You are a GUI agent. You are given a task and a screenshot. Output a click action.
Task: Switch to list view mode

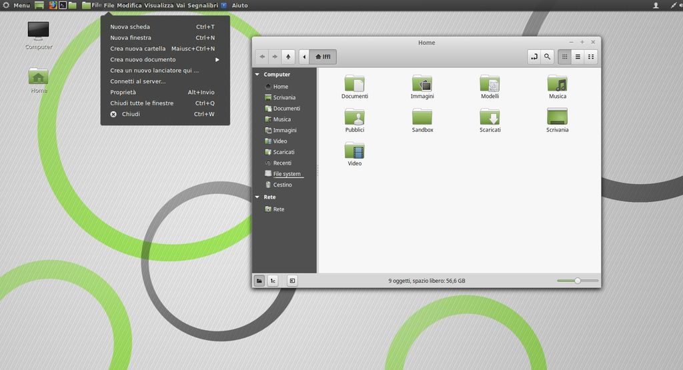click(578, 57)
